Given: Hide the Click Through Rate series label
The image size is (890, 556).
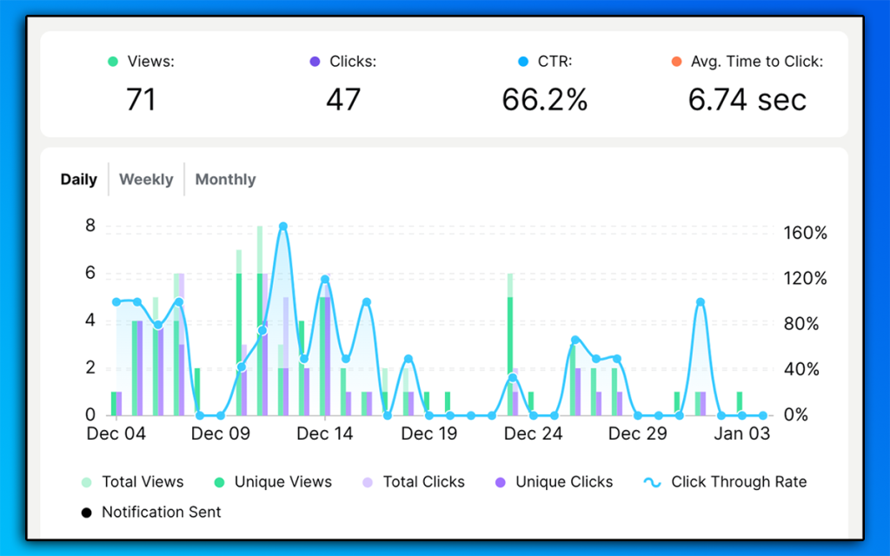Looking at the screenshot, I should pos(739,482).
